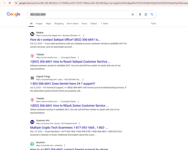The height and width of the screenshot is (150, 188).
Task: Open the Tools options
Action: 153,24
